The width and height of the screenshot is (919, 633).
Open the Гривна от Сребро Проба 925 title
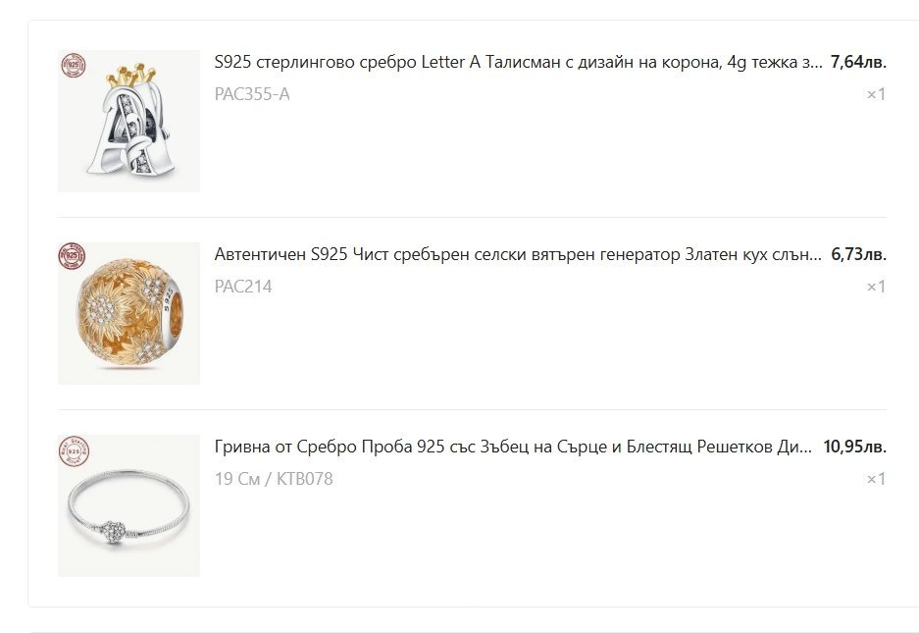click(x=513, y=448)
